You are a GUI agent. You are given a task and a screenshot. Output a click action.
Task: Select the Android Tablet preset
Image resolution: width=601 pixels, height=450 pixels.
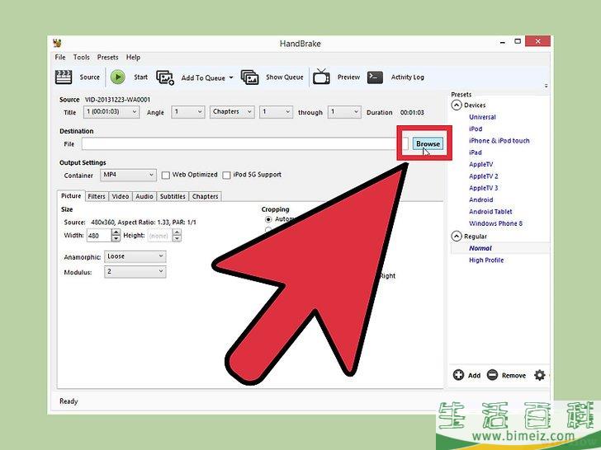[490, 211]
